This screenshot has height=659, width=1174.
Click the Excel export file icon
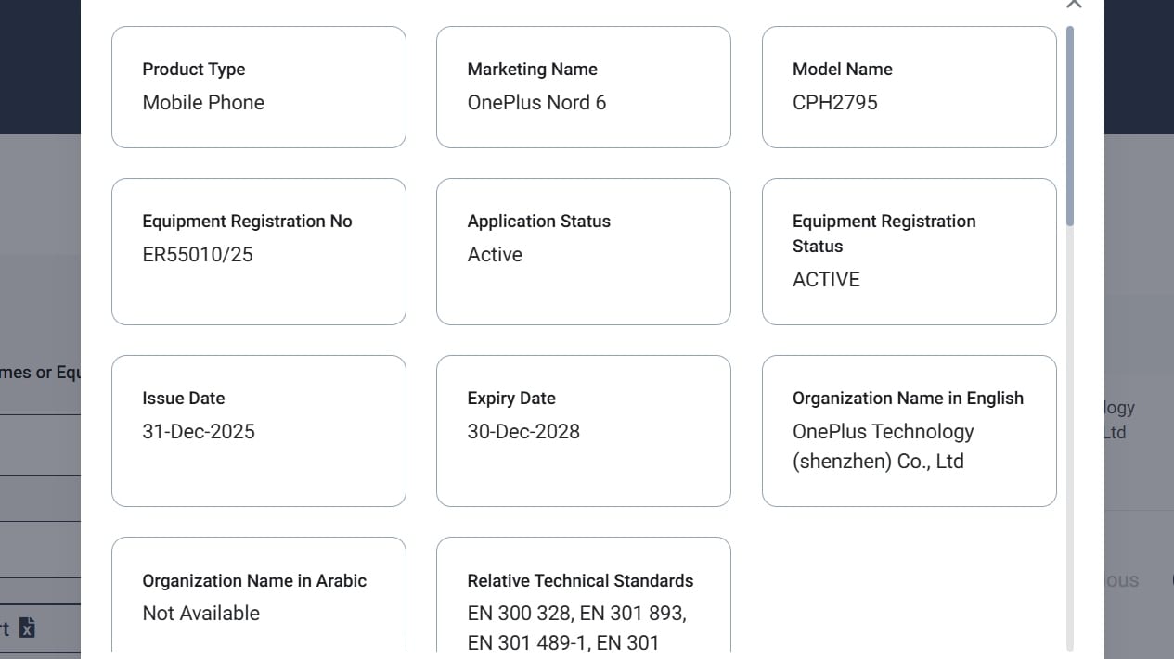28,628
